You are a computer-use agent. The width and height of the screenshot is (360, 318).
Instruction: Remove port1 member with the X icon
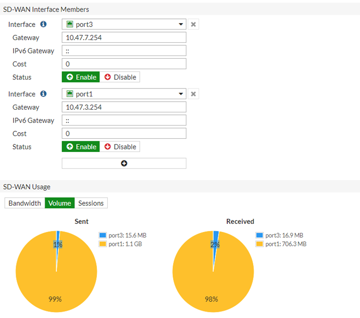point(193,94)
